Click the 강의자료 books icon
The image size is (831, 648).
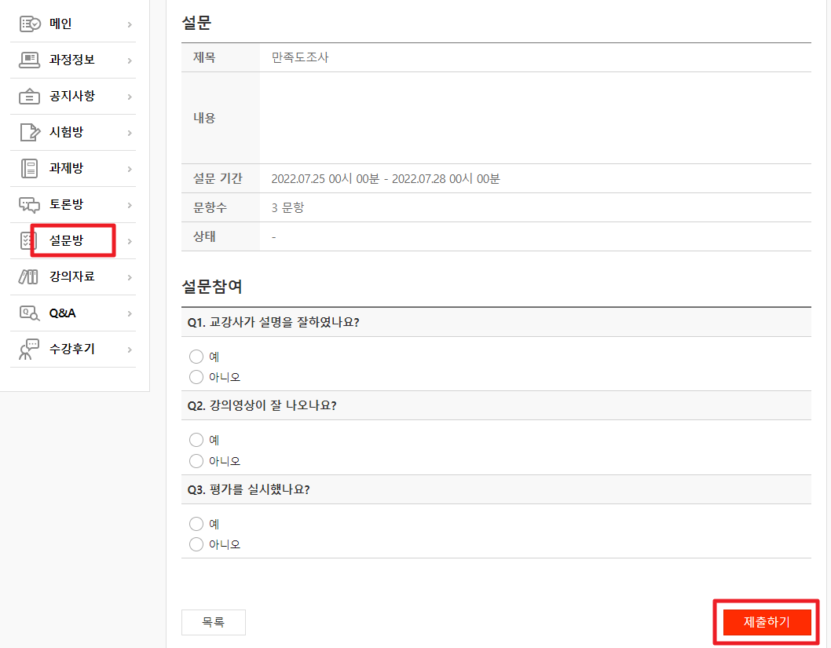click(x=29, y=277)
